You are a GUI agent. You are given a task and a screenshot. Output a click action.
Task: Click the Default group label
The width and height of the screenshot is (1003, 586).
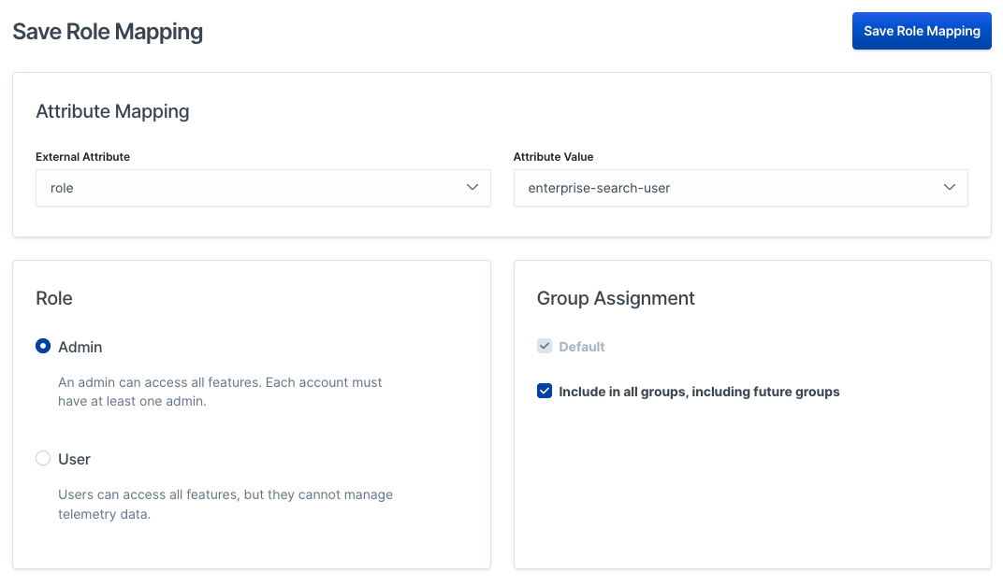582,347
